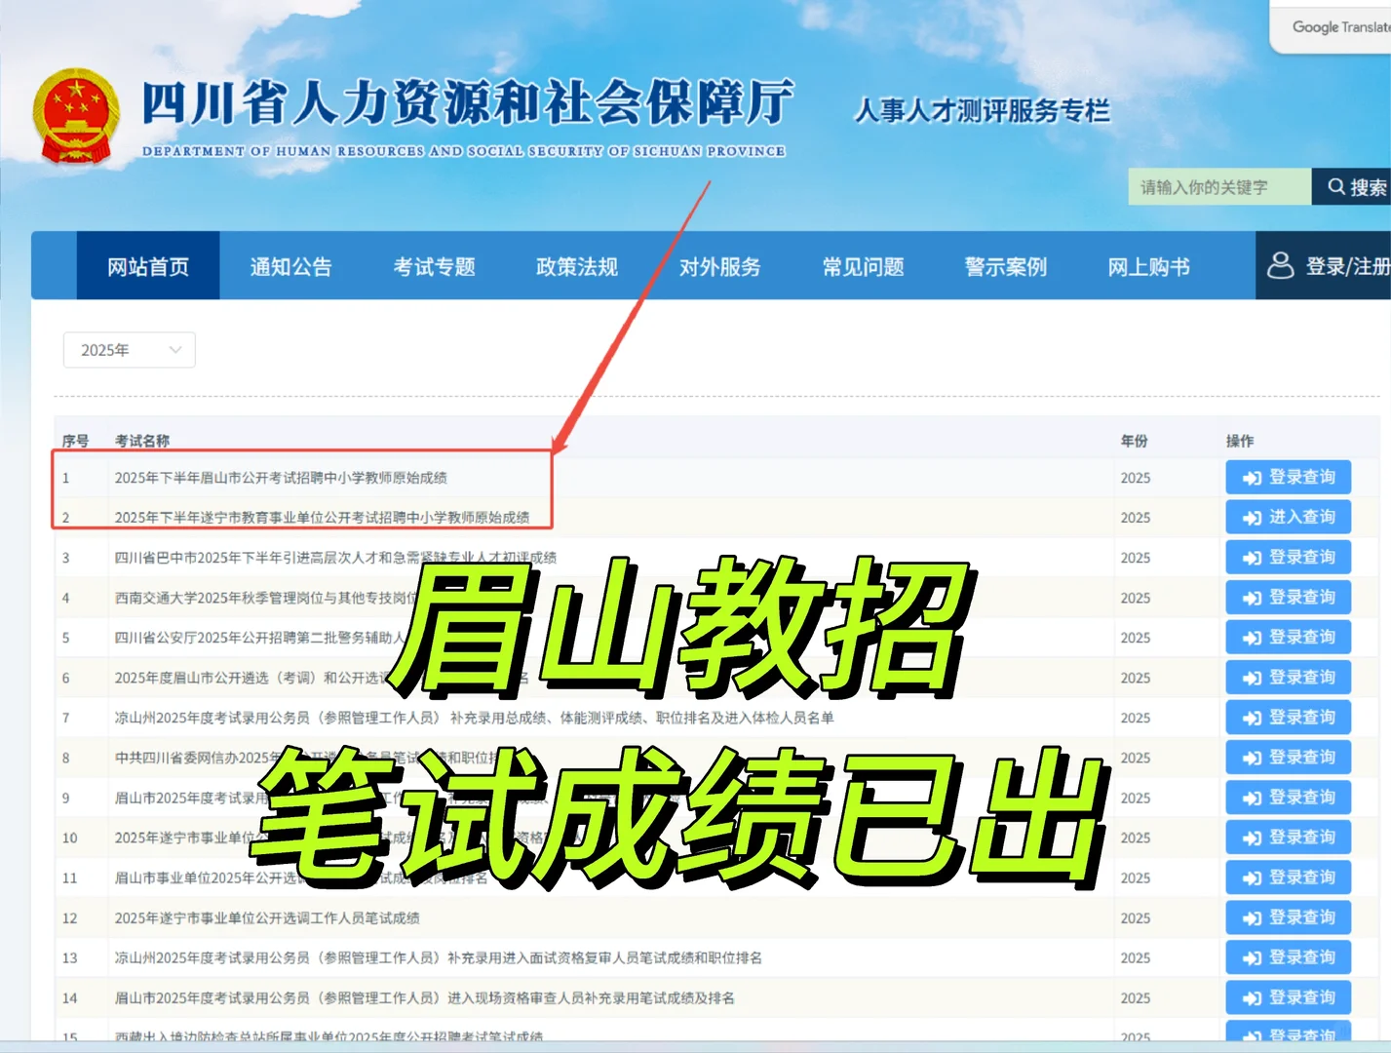Click the 登录查询 icon beside row 3
The height and width of the screenshot is (1053, 1391).
(x=1251, y=557)
